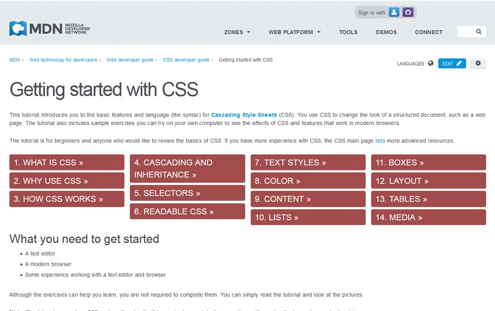Open the ZONES dropdown menu
The width and height of the screenshot is (495, 311).
[x=237, y=32]
